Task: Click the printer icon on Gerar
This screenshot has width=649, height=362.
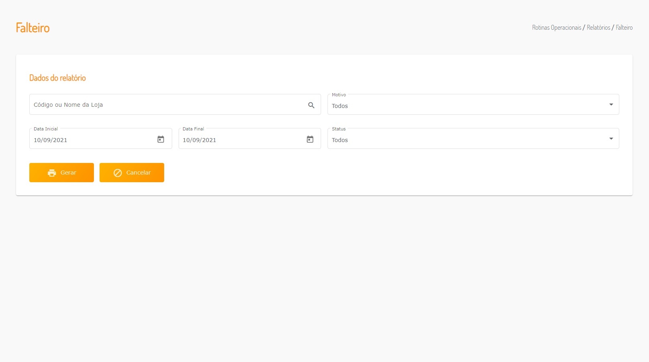Action: point(52,173)
